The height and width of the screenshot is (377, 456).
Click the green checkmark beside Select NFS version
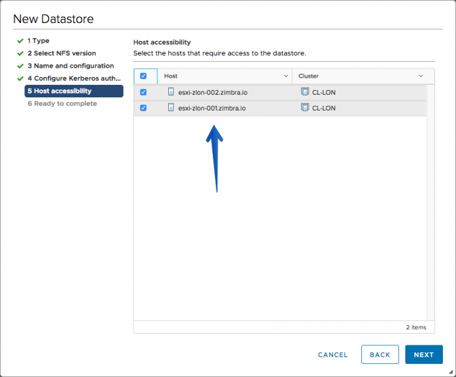[20, 53]
